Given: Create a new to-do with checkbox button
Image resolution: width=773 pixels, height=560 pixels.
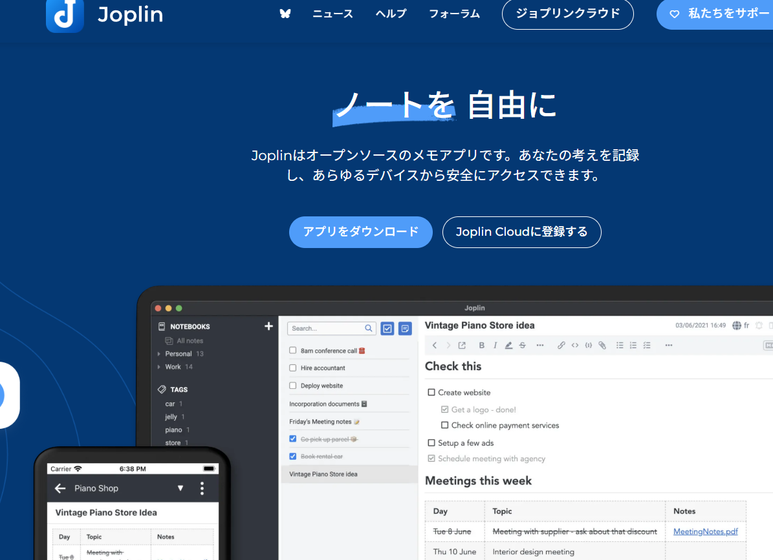Looking at the screenshot, I should coord(387,329).
